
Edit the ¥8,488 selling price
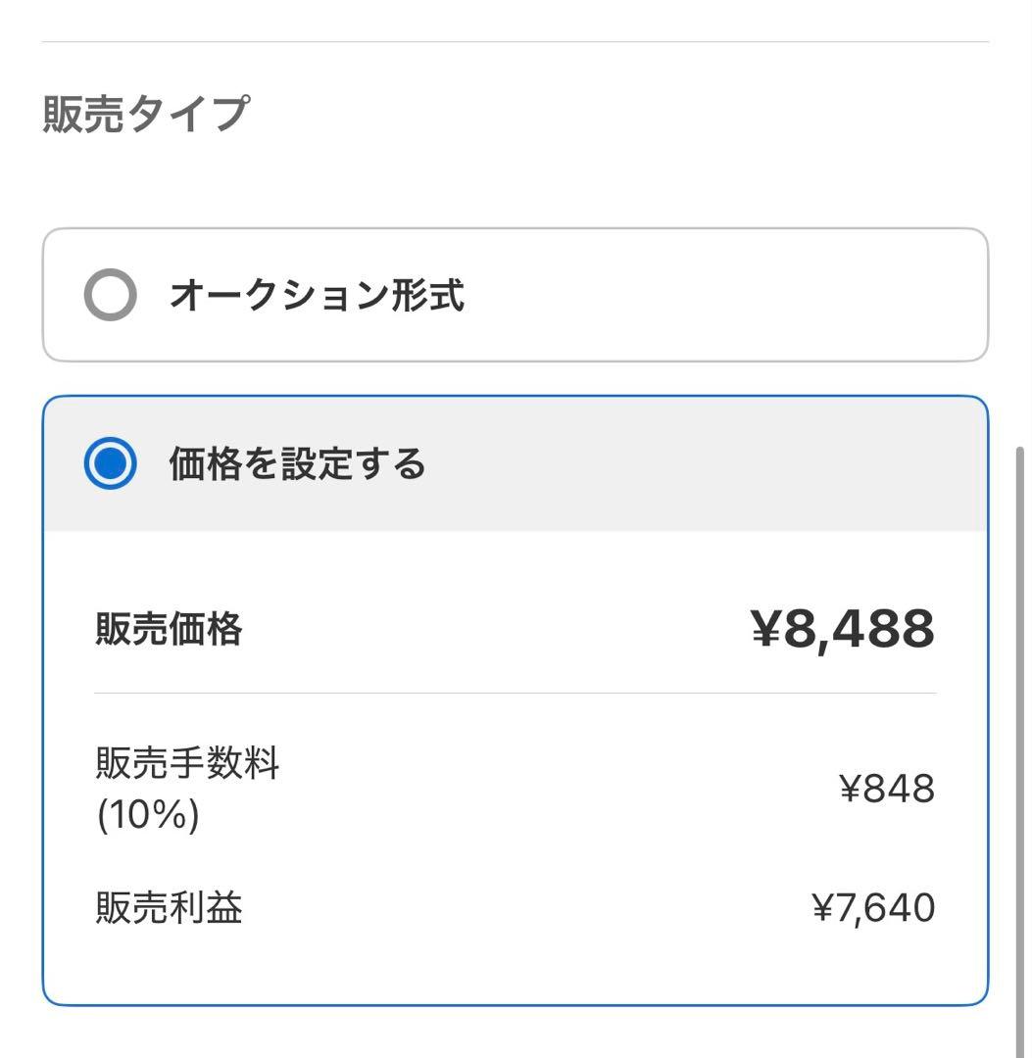843,629
